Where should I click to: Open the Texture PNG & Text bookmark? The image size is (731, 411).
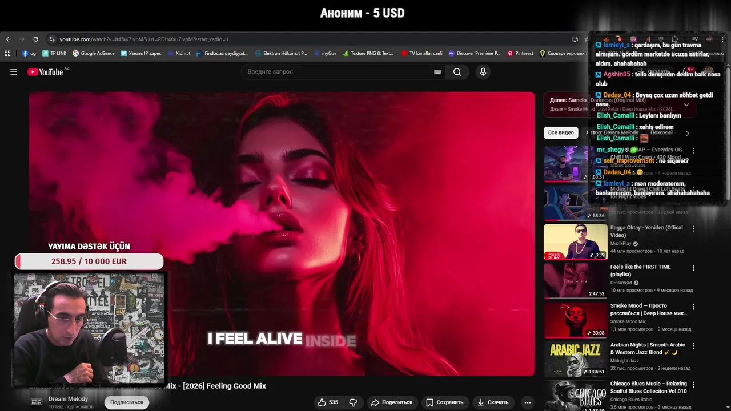(x=368, y=53)
